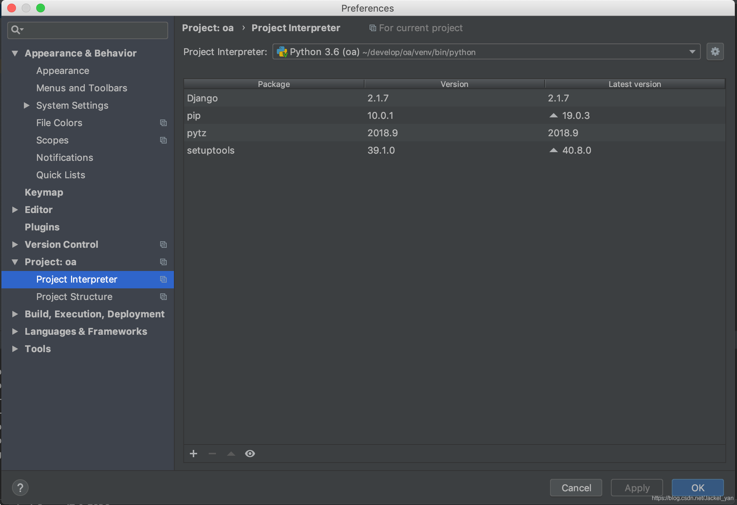Expand the Tools section

15,349
